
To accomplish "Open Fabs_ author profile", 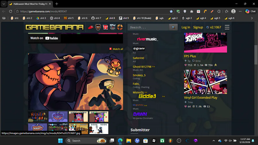I will pos(136,84).
